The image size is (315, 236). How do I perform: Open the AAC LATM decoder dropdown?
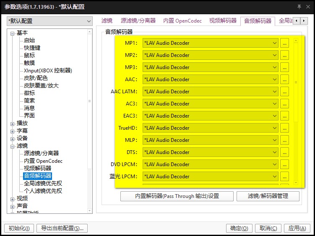click(x=210, y=92)
